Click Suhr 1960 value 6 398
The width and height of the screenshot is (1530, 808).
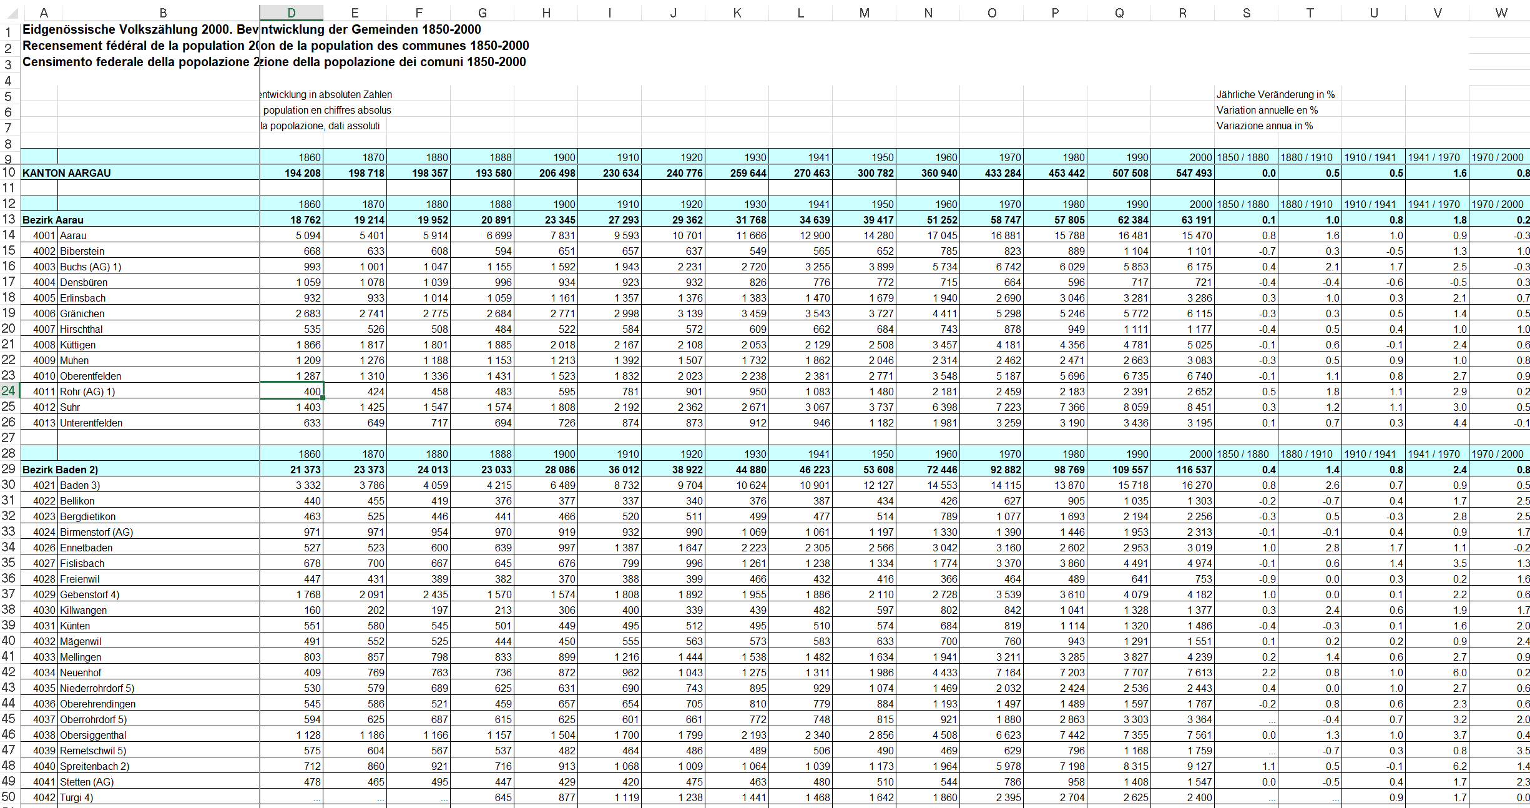pyautogui.click(x=928, y=407)
